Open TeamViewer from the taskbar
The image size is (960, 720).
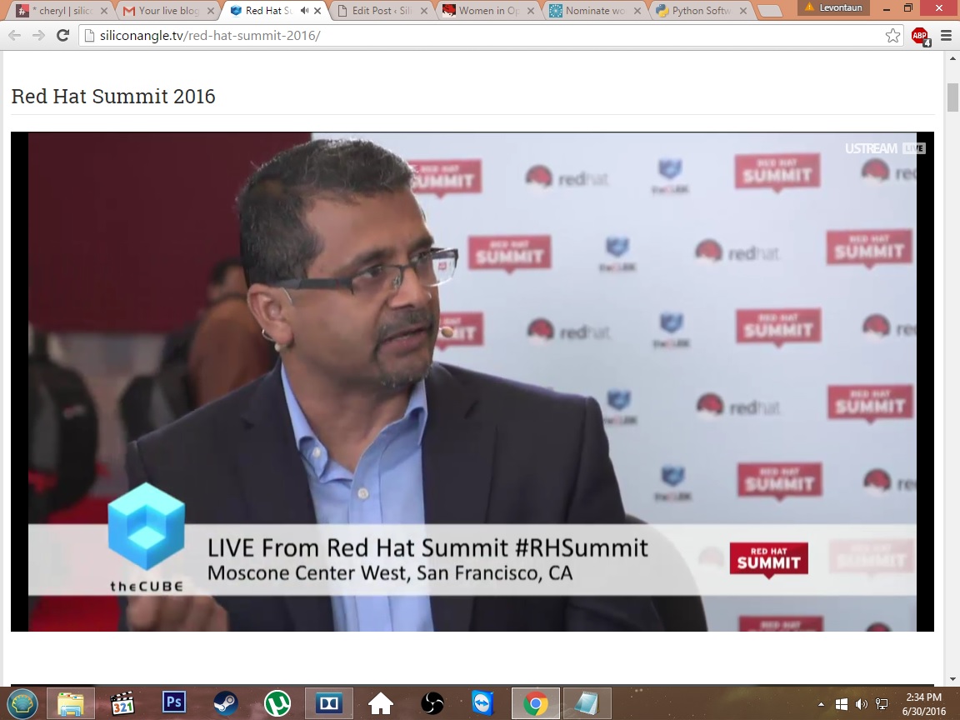tap(483, 703)
